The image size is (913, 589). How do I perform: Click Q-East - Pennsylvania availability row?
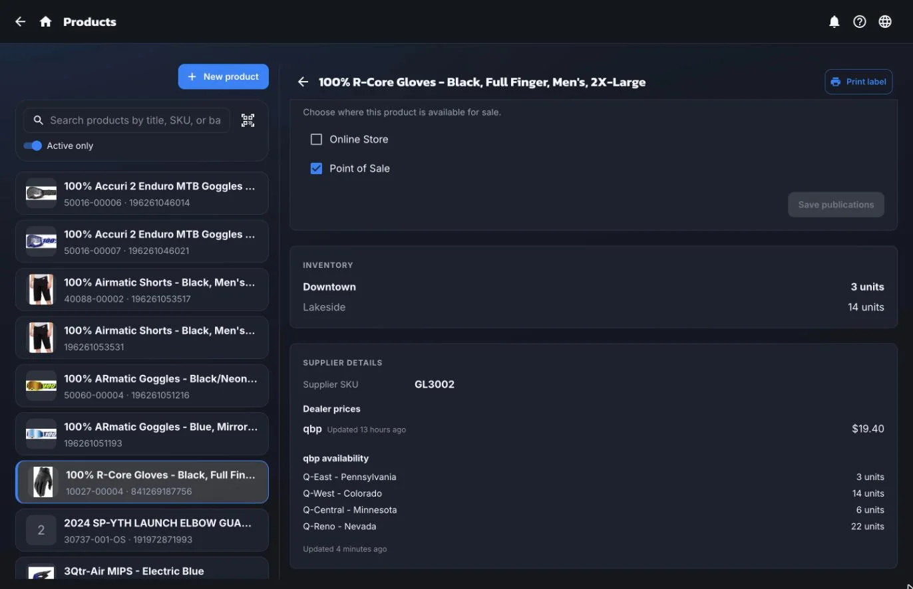pos(594,477)
